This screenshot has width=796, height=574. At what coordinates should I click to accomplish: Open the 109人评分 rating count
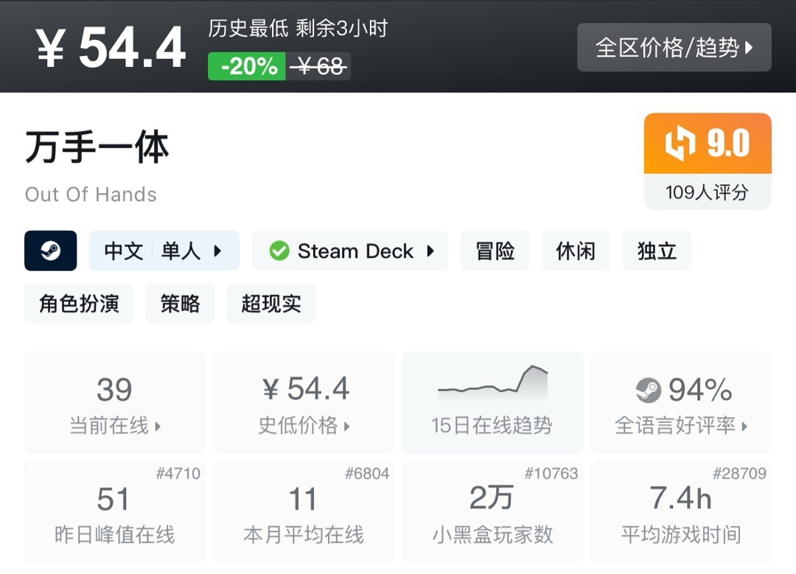(707, 192)
